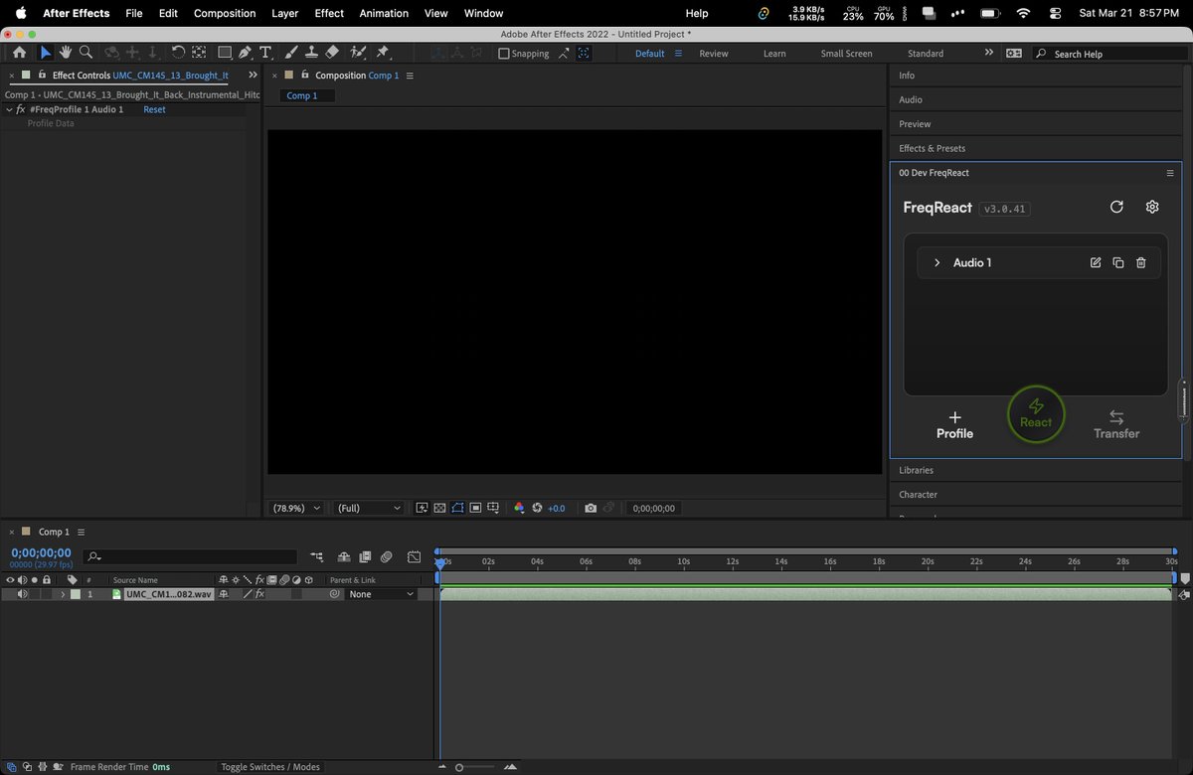Click the timeline layer search field
Viewport: 1193px width, 775px height.
coord(191,557)
